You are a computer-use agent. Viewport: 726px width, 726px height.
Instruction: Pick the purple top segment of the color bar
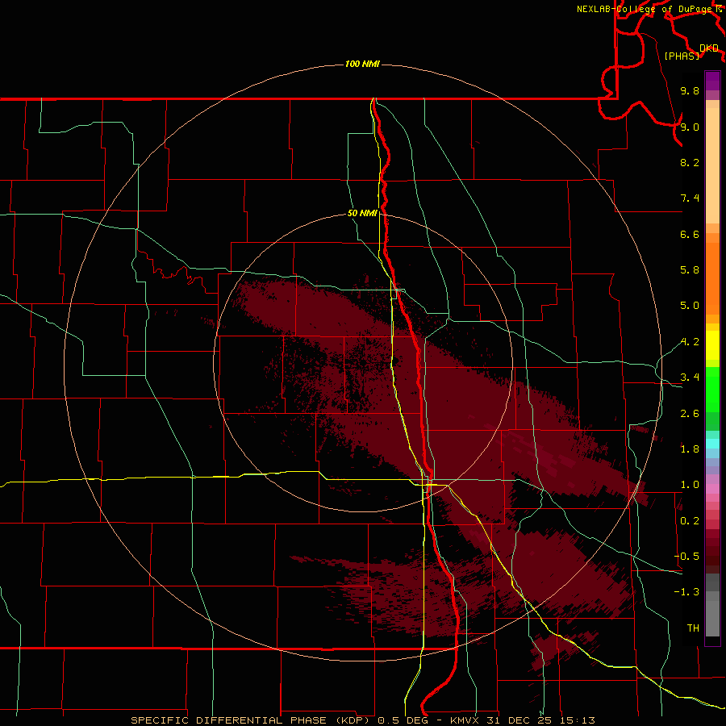click(712, 81)
